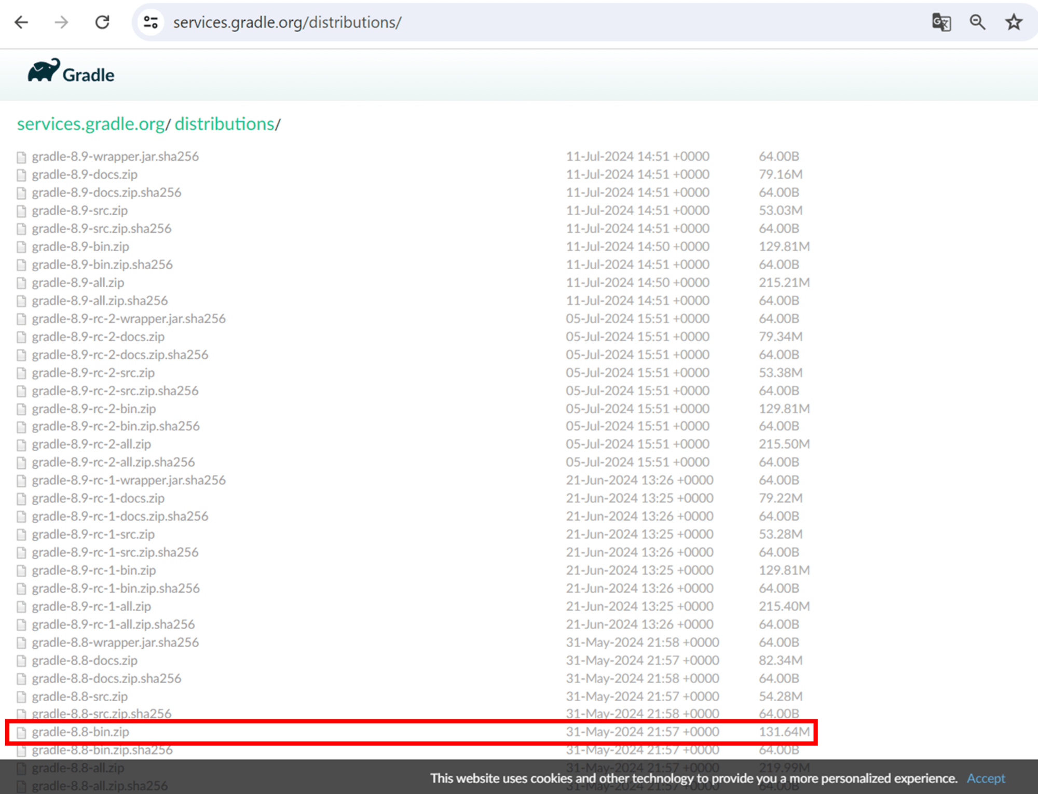Download gradle-8.9-rc-2-src.zip
1038x794 pixels.
pos(93,372)
